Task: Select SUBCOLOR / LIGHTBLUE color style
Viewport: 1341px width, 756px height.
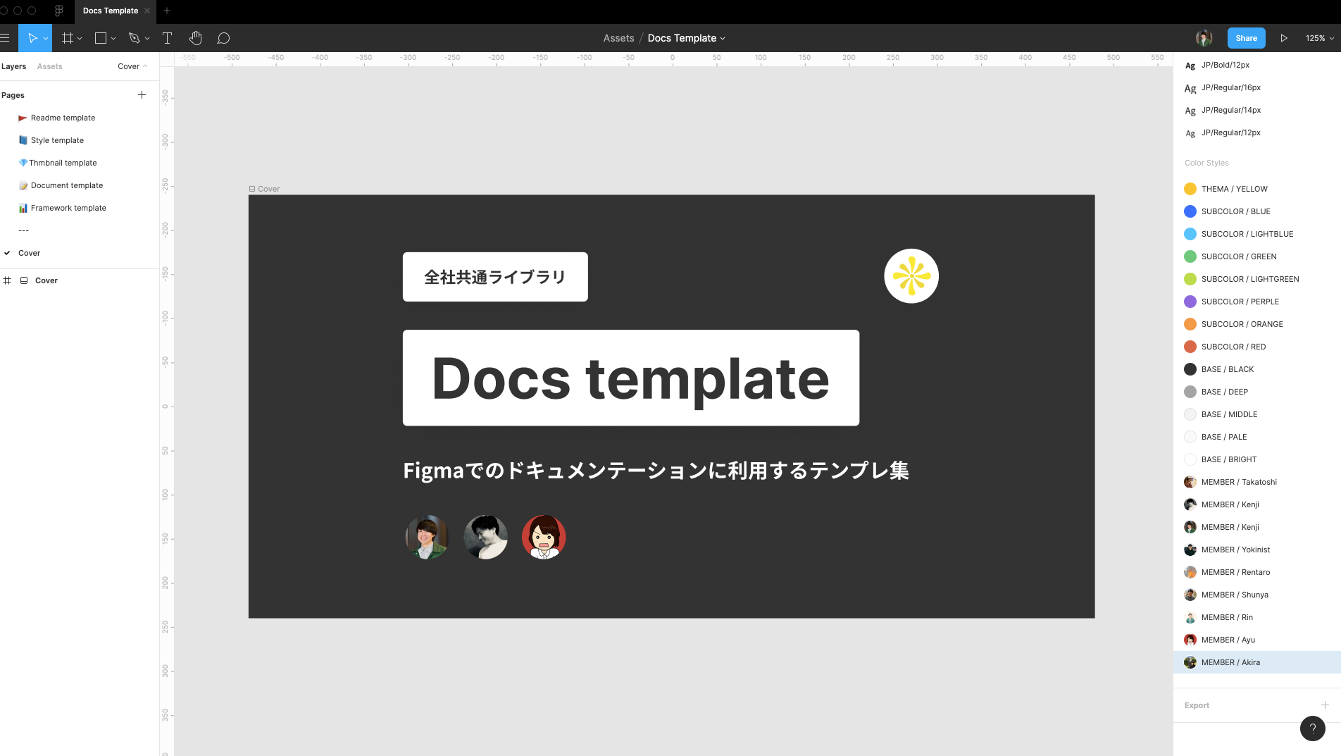Action: pos(1257,234)
